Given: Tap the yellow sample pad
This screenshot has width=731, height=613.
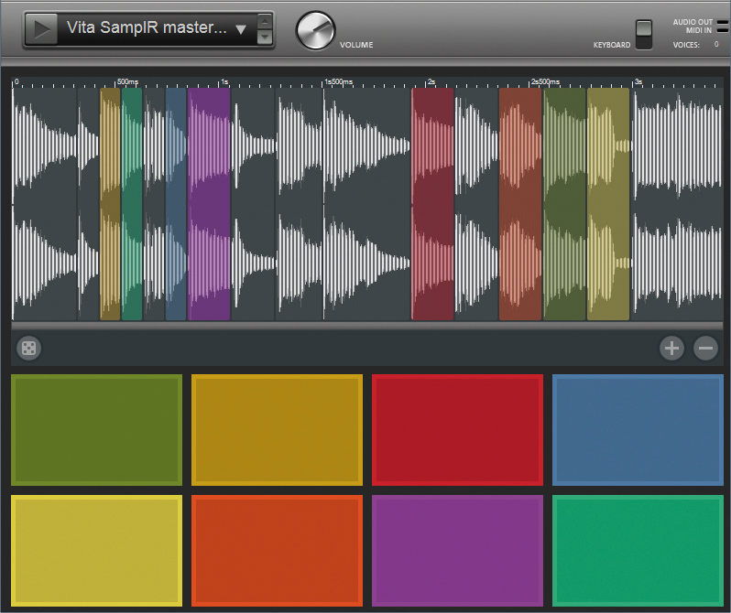Looking at the screenshot, I should pos(96,550).
